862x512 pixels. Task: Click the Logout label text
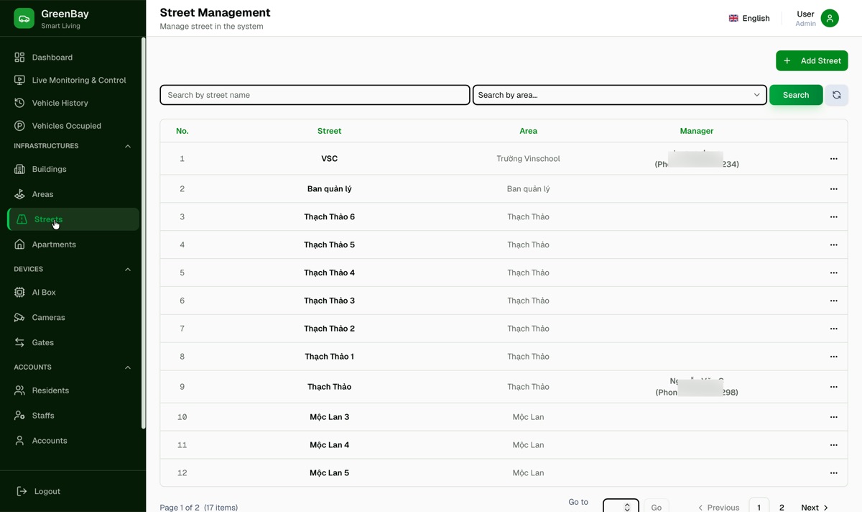coord(47,491)
